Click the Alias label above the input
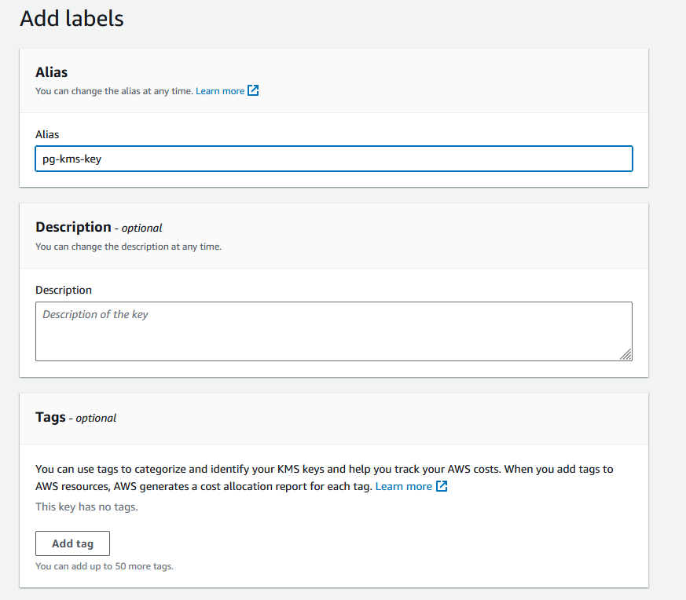This screenshot has height=600, width=686. click(47, 134)
